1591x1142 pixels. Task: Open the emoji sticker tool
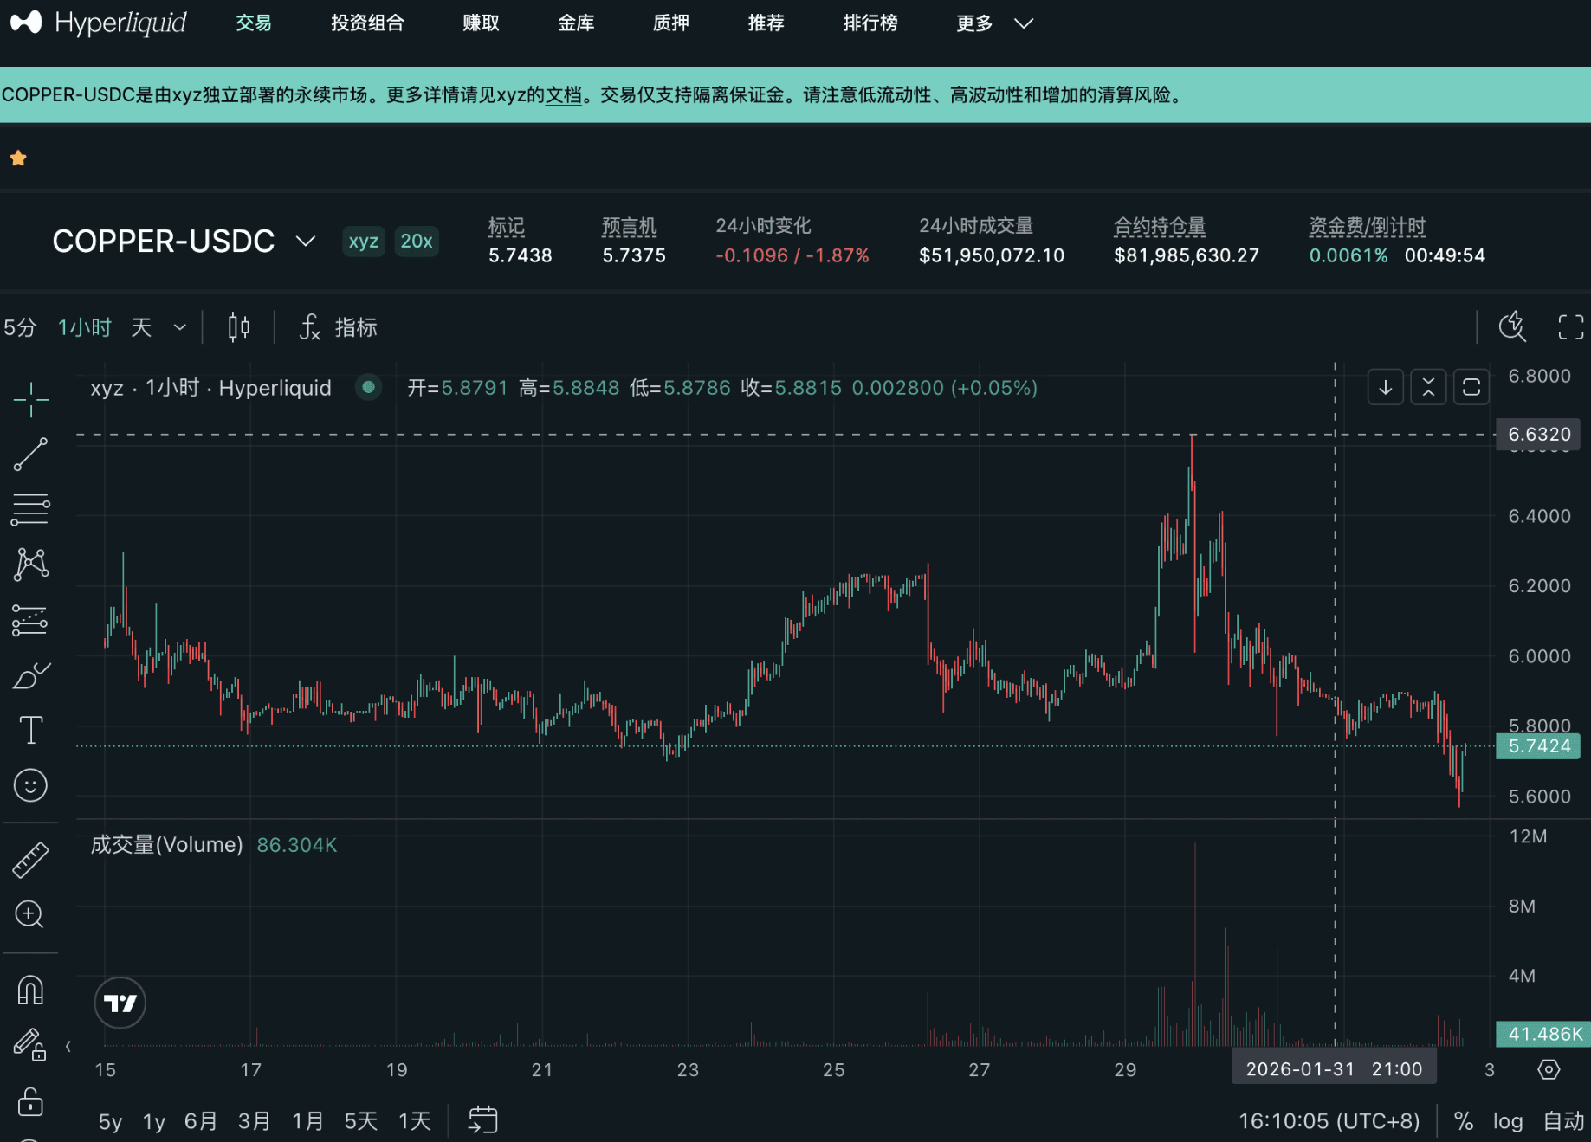point(30,785)
